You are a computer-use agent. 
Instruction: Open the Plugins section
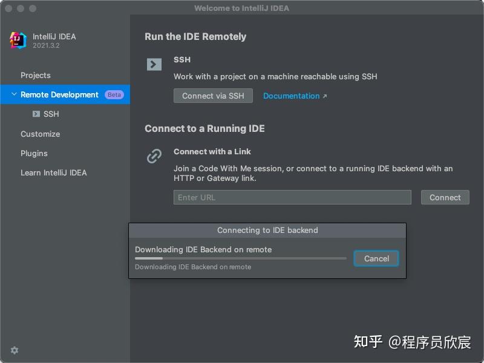coord(35,153)
